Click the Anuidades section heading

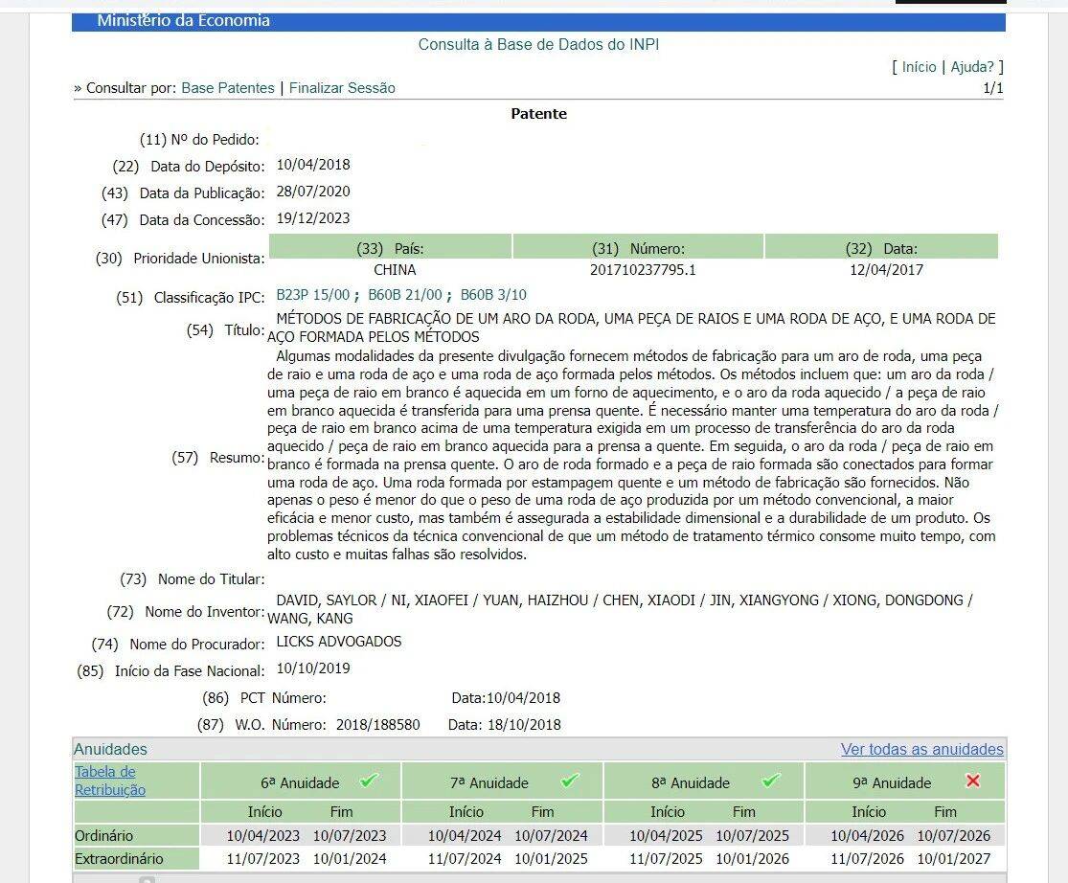tap(110, 750)
